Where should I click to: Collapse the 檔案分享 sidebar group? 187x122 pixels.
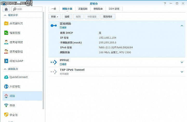(5, 15)
